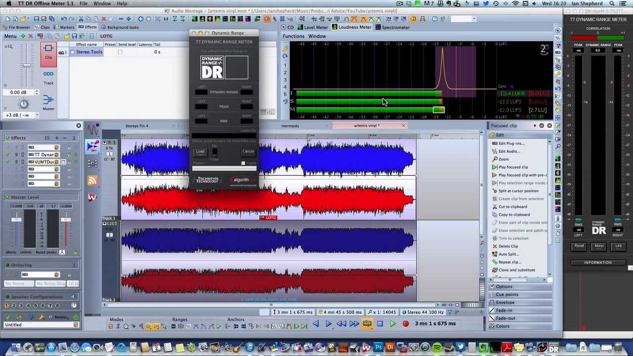Toggle the green check on the VUMTDuo slot
Viewport: 633px width, 356px height.
pos(7,162)
